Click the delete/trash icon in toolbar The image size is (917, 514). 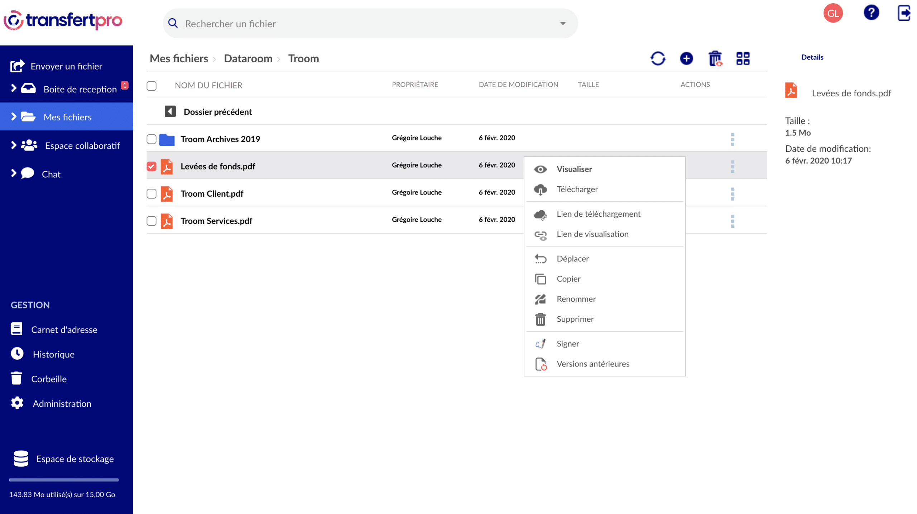tap(715, 58)
